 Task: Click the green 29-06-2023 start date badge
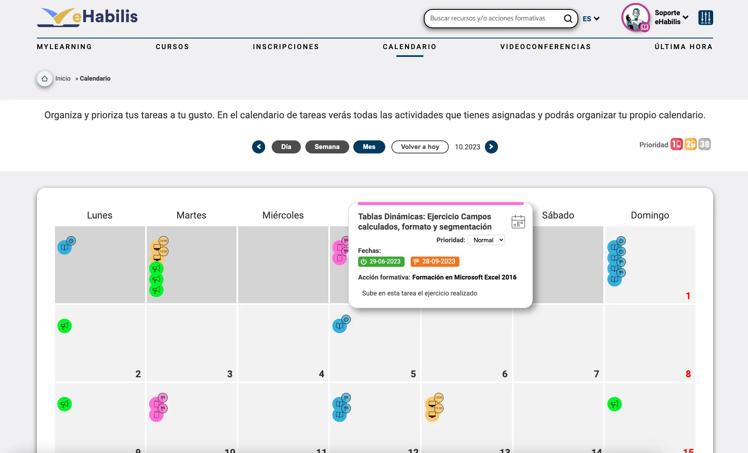click(x=381, y=261)
